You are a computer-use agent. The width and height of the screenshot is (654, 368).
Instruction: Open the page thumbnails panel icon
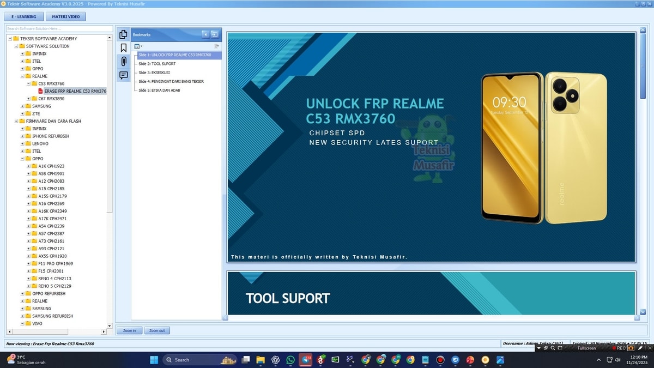pyautogui.click(x=124, y=34)
